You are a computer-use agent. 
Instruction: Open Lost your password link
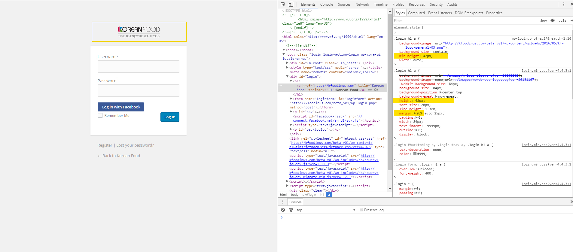[135, 145]
